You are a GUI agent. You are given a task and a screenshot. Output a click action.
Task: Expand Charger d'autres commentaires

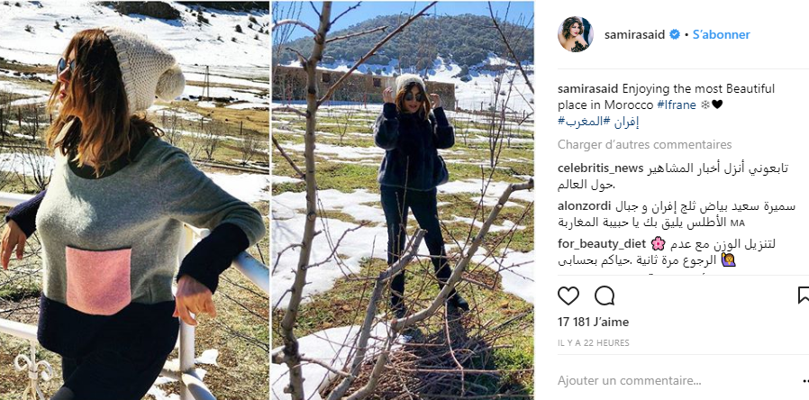coord(644,144)
